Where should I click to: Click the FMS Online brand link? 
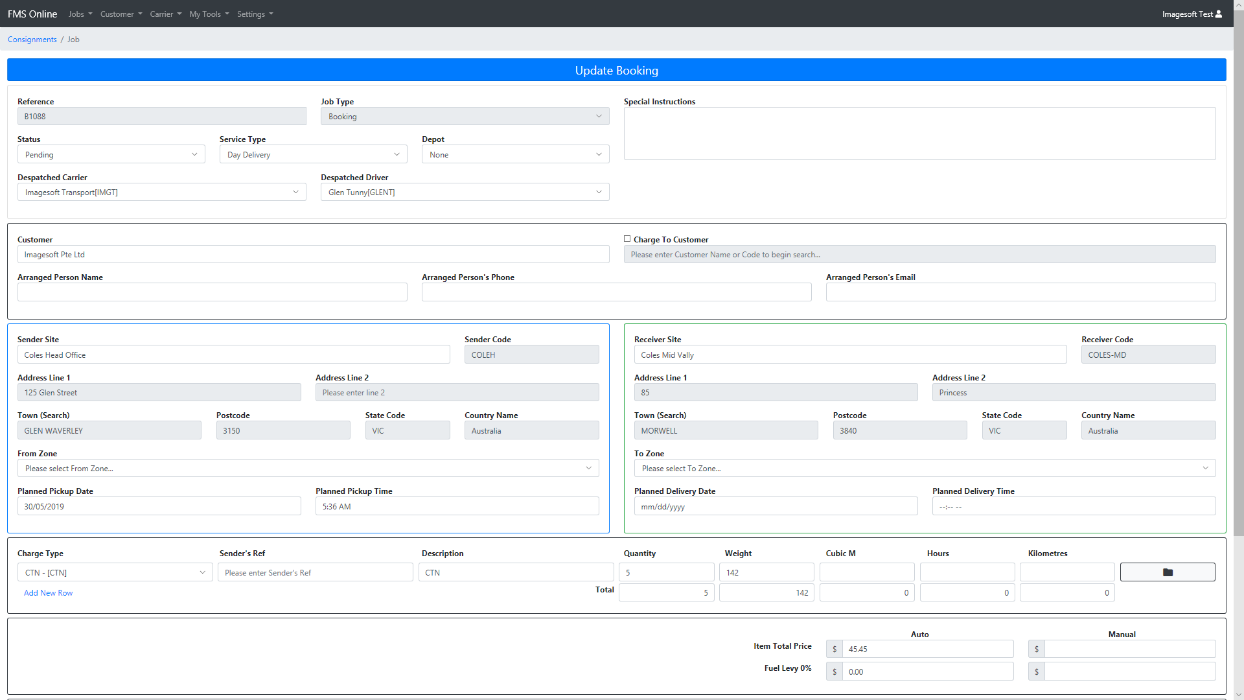pyautogui.click(x=32, y=14)
